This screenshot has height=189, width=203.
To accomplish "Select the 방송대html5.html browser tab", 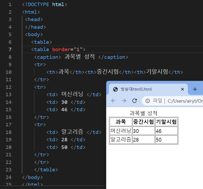I will [148, 89].
